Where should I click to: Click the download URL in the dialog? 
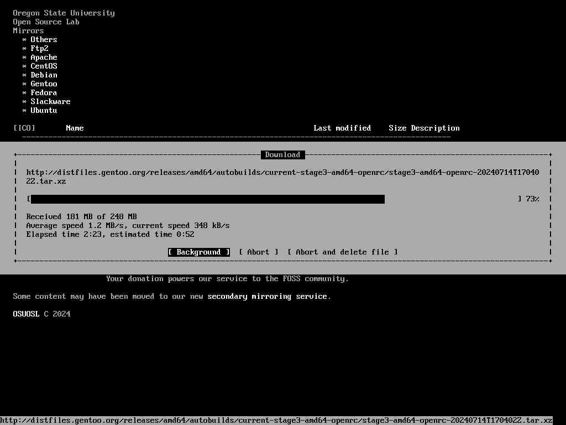[282, 177]
